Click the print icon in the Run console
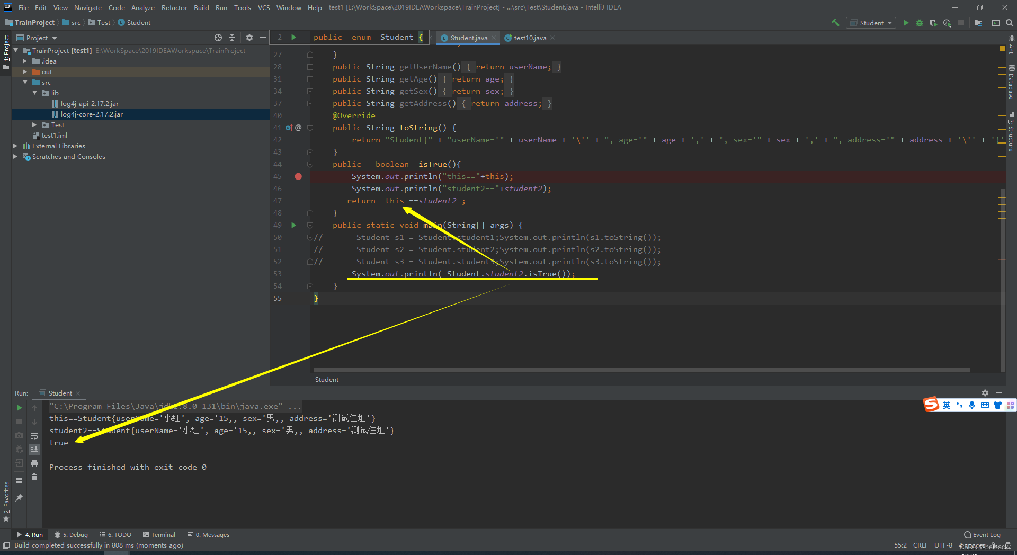The height and width of the screenshot is (555, 1017). (34, 463)
